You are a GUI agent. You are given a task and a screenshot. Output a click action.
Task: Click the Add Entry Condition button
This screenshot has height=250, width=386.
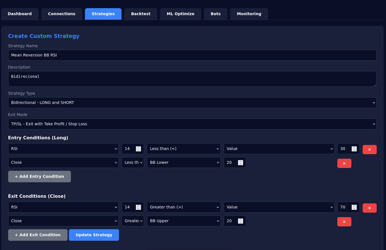click(39, 176)
